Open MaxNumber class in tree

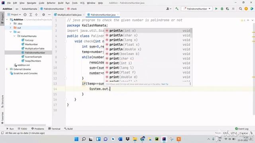pos(31,44)
